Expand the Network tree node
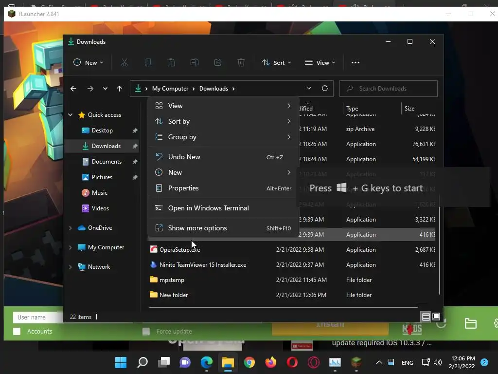The image size is (498, 374). (70, 267)
